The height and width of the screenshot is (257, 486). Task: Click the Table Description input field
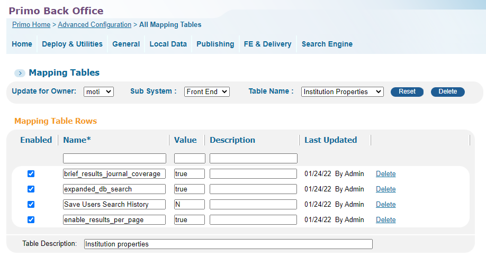228,244
